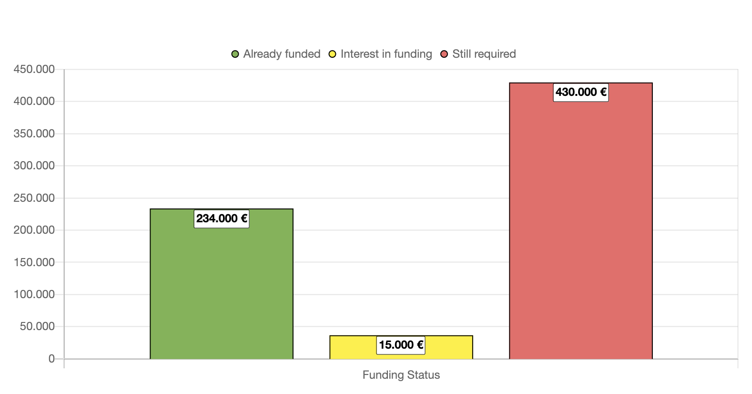The height and width of the screenshot is (394, 752).
Task: Click the green Already funded legend marker
Action: coord(235,54)
